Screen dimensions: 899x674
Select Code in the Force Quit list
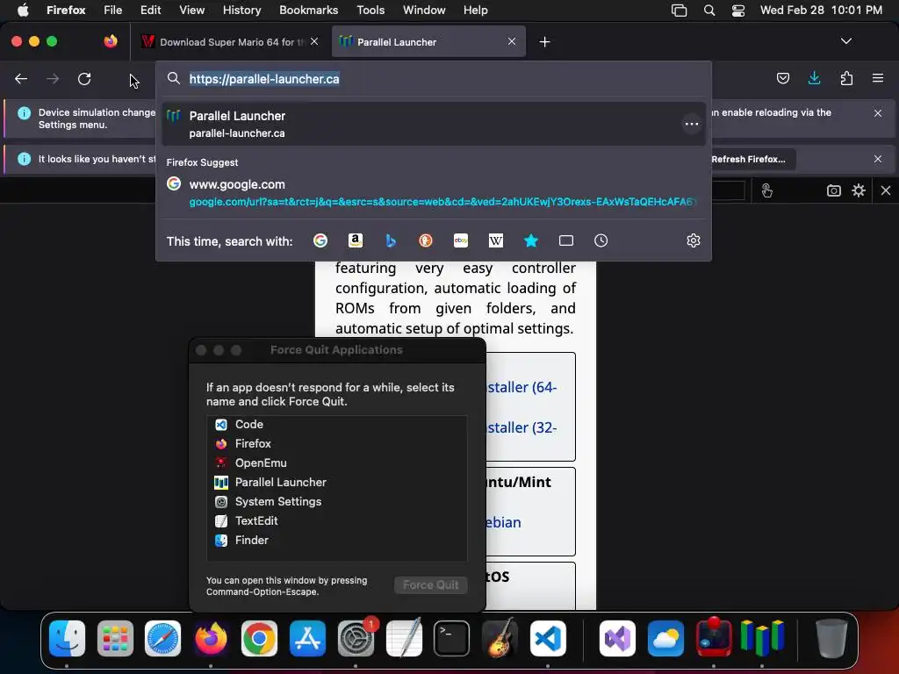tap(336, 425)
